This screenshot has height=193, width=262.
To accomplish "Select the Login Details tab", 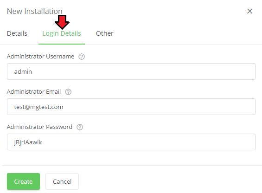I will tap(62, 33).
